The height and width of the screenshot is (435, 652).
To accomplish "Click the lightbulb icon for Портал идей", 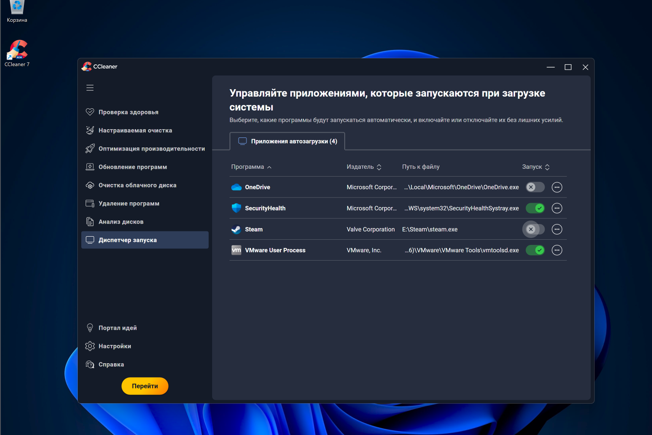I will 90,328.
